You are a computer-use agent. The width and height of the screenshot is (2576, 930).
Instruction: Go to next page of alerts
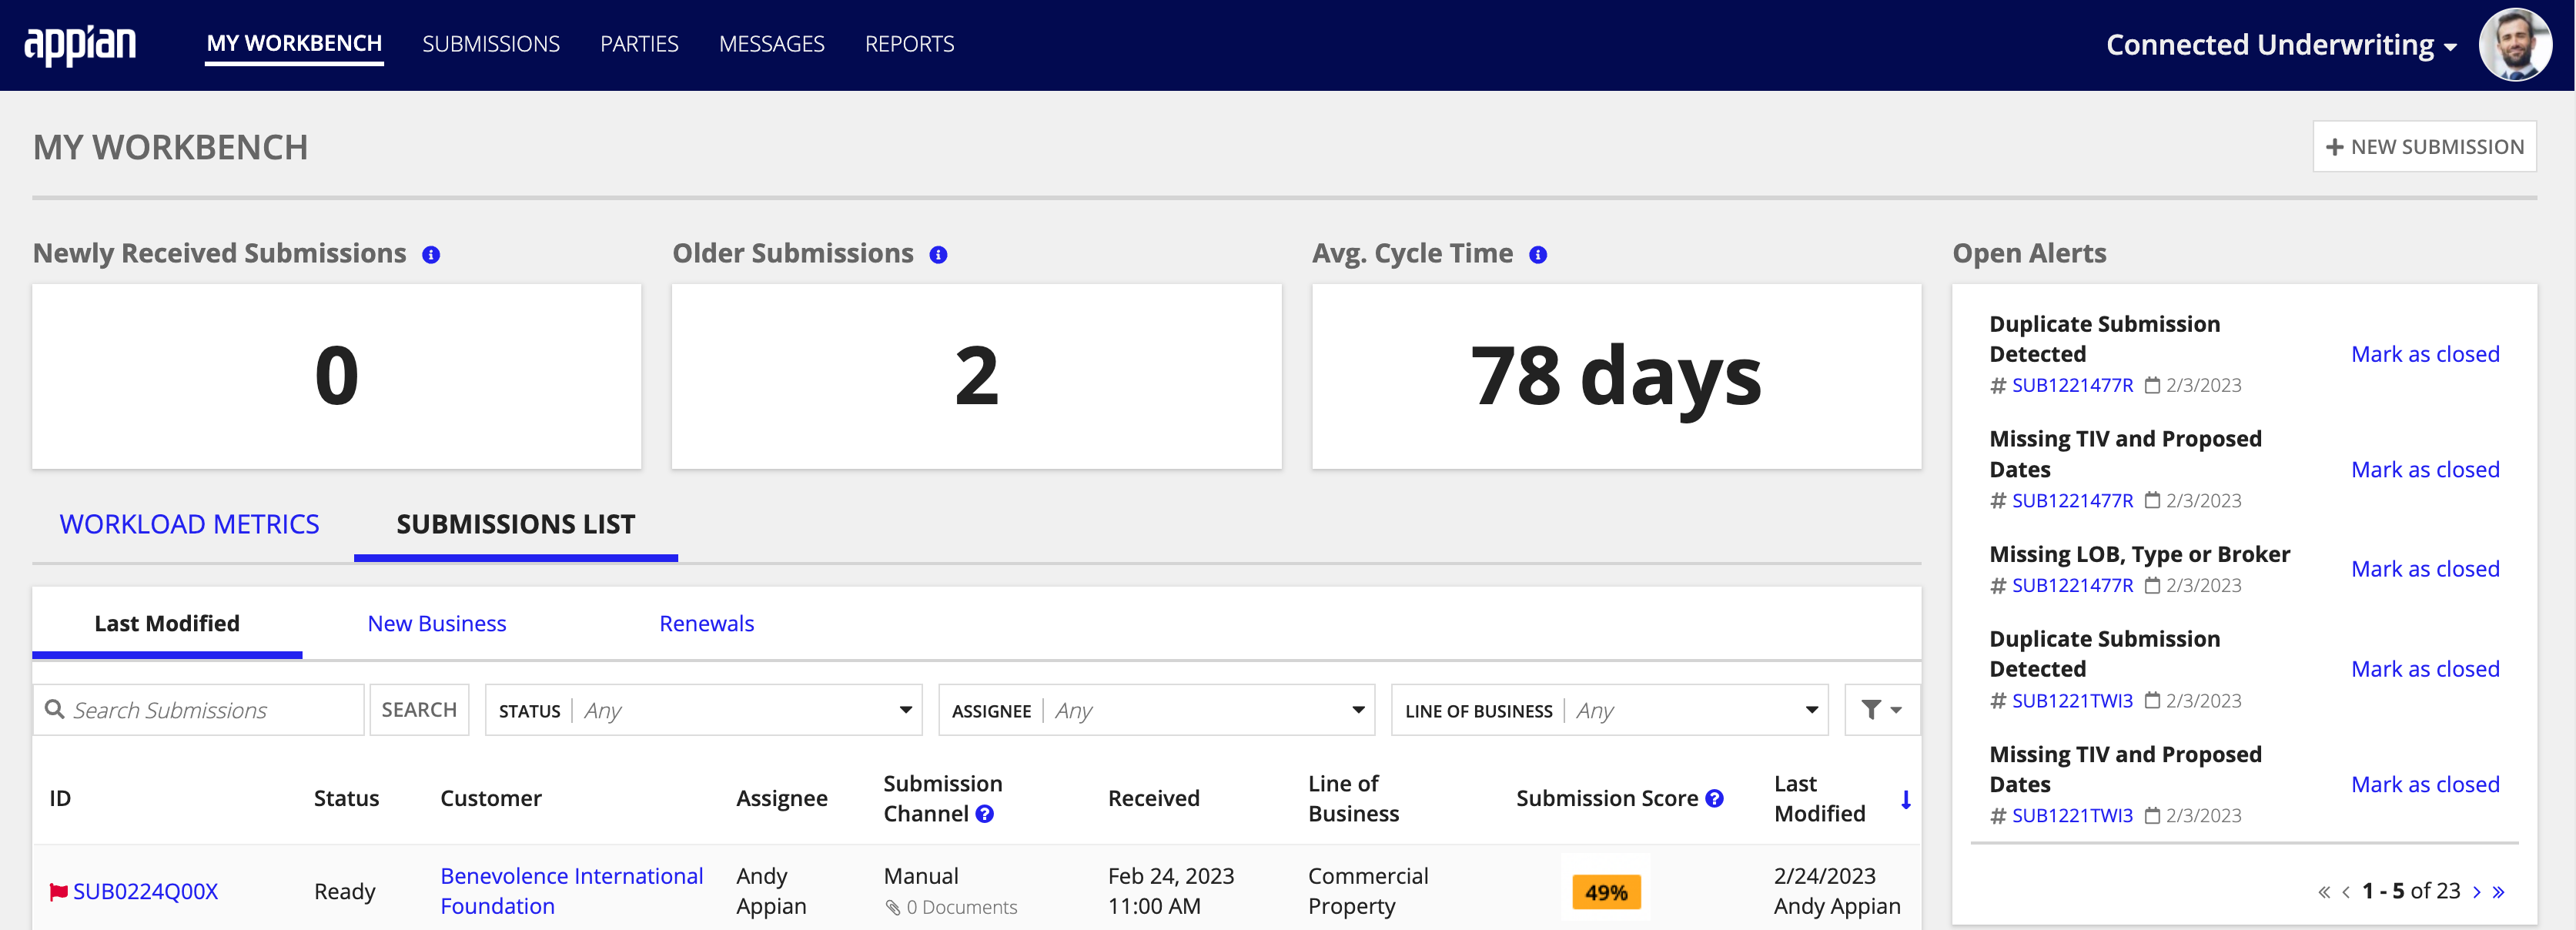pyautogui.click(x=2477, y=892)
